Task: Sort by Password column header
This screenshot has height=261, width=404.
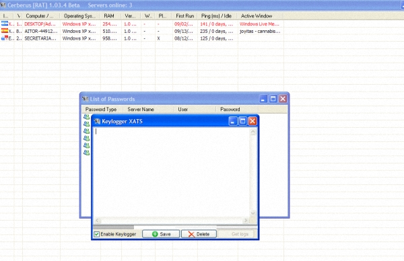Action: click(x=237, y=110)
